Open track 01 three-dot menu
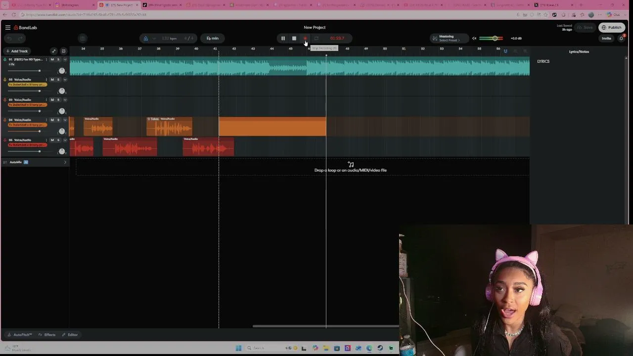The height and width of the screenshot is (356, 633). [x=46, y=59]
